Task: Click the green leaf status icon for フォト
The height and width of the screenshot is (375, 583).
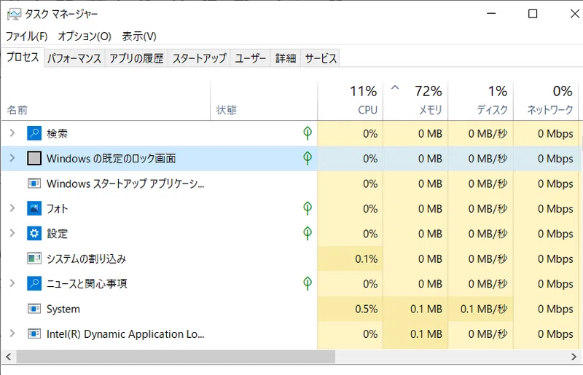Action: point(308,208)
